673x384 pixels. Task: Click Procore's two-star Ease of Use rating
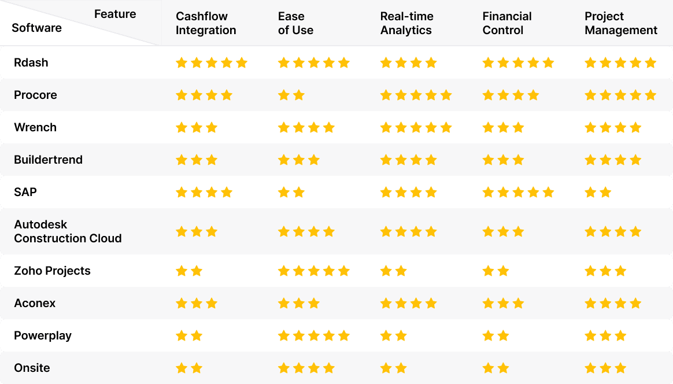coord(291,95)
